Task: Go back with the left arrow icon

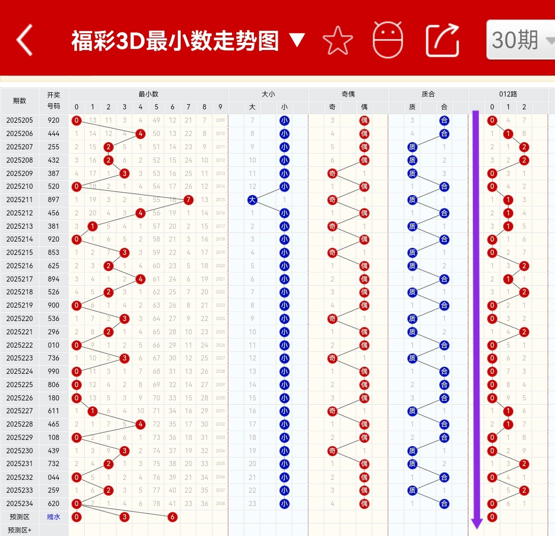Action: [24, 40]
